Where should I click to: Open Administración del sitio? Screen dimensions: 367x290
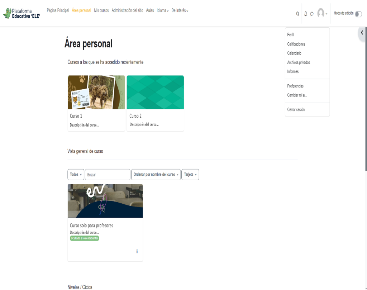pos(127,11)
